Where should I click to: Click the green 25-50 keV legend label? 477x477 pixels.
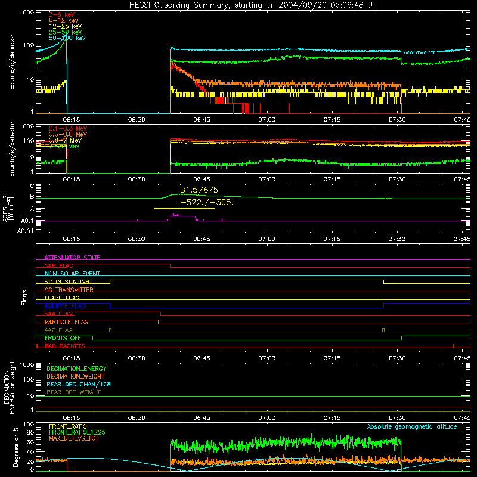65,32
